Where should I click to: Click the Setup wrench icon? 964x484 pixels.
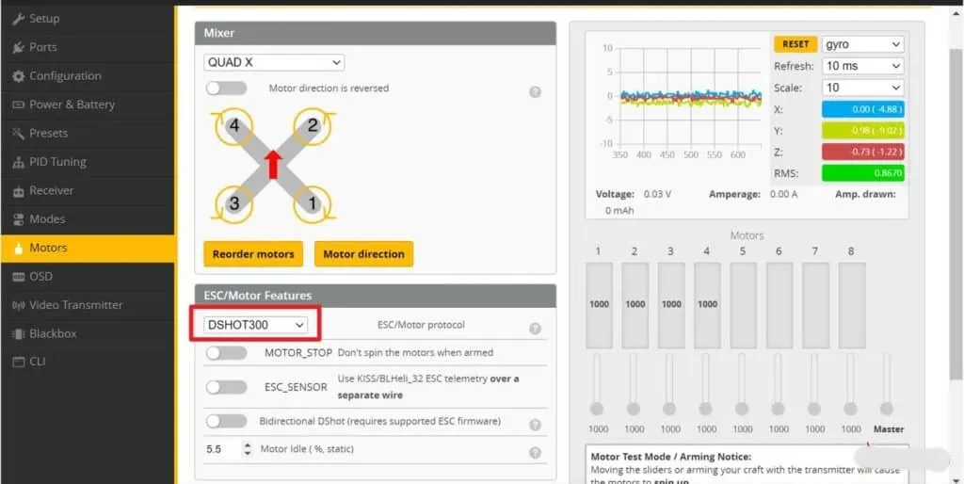tap(19, 19)
